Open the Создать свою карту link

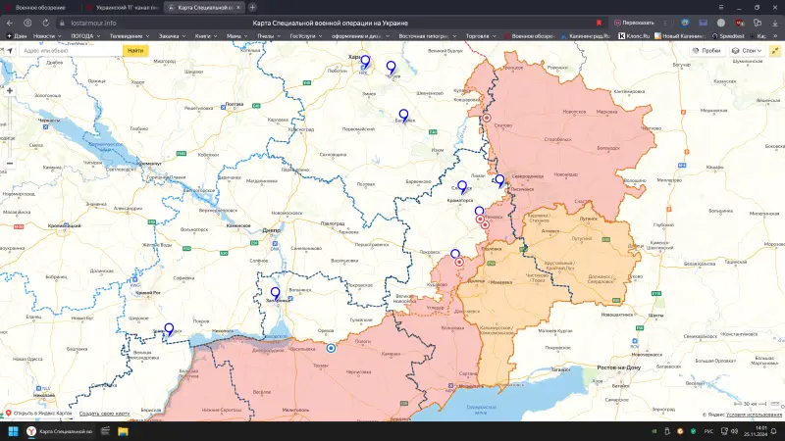(104, 414)
